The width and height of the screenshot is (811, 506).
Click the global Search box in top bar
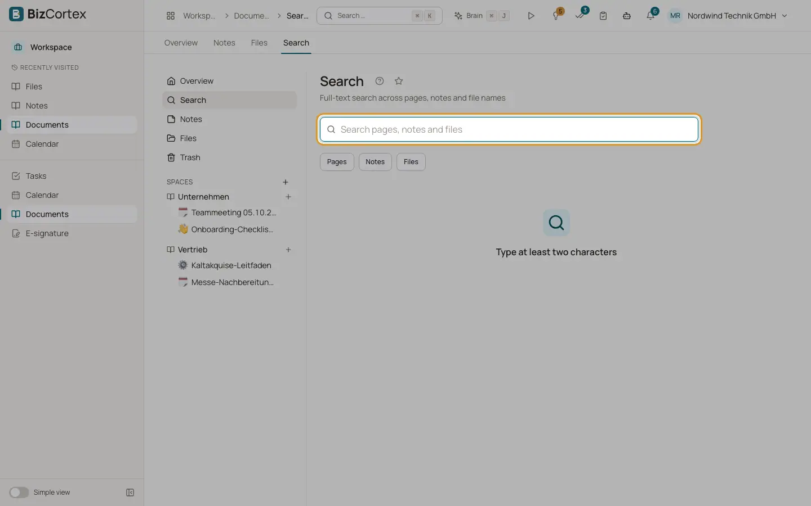tap(380, 16)
